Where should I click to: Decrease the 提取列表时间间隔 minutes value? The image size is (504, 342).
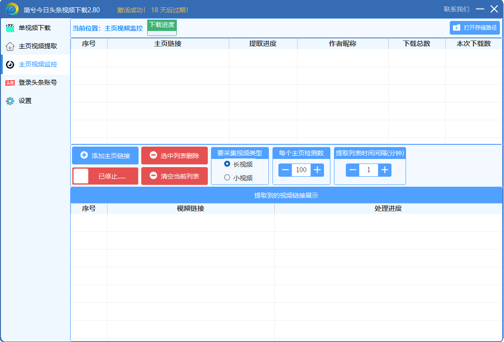click(352, 170)
